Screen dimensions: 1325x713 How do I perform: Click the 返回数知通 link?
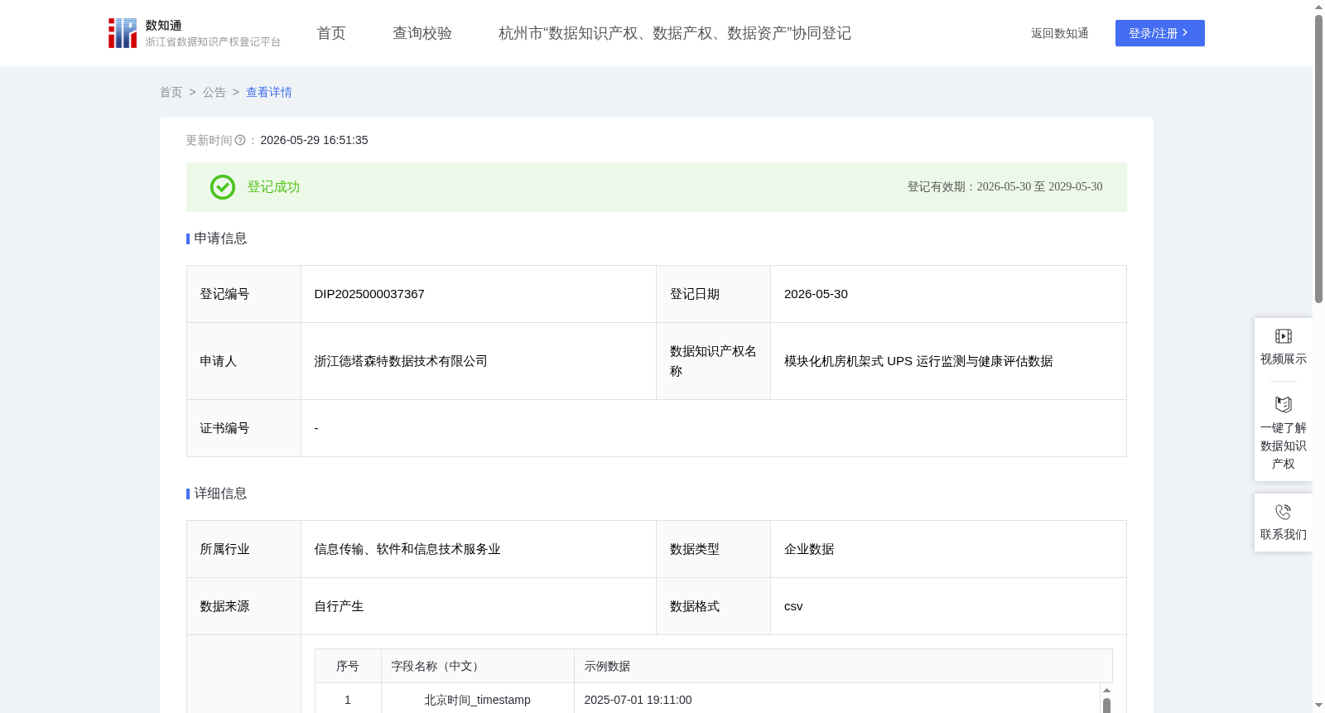tap(1060, 33)
